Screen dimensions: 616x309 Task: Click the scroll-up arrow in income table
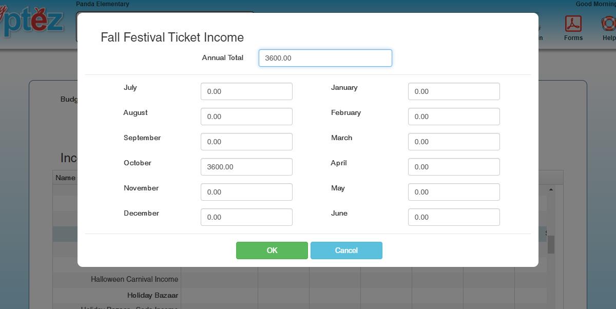coord(551,189)
